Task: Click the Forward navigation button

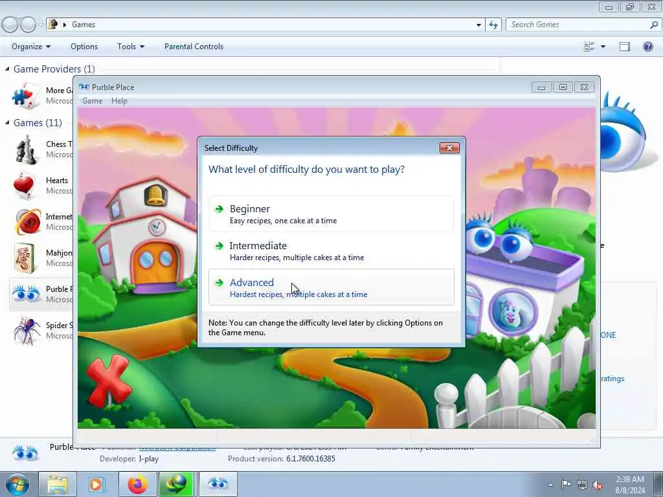Action: coord(28,25)
